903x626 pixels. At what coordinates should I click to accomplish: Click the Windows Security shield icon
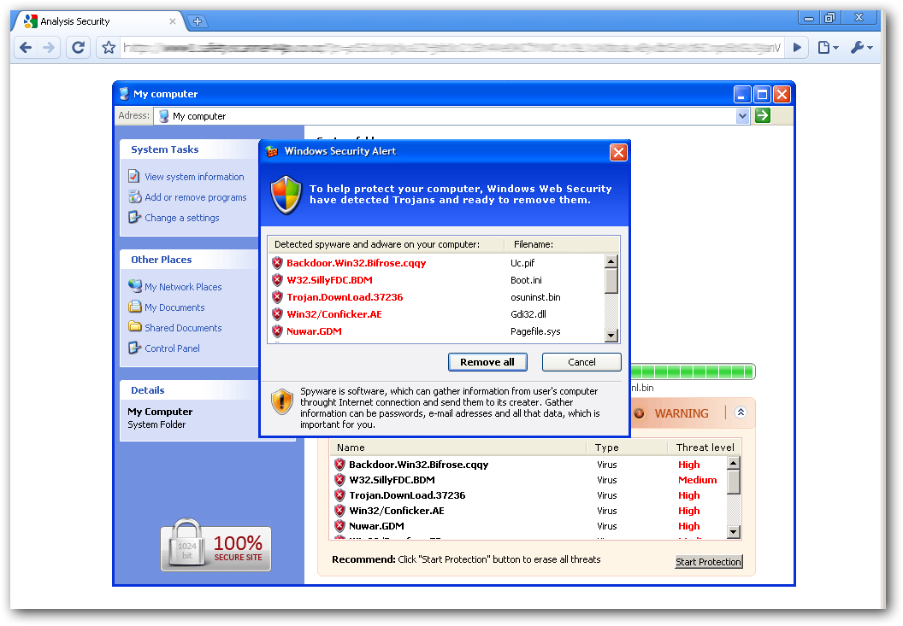[286, 195]
